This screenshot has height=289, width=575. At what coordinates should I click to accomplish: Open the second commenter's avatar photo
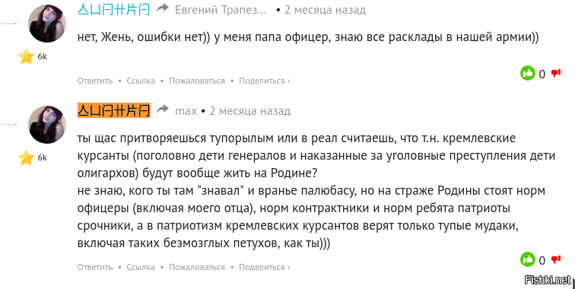coord(47,125)
